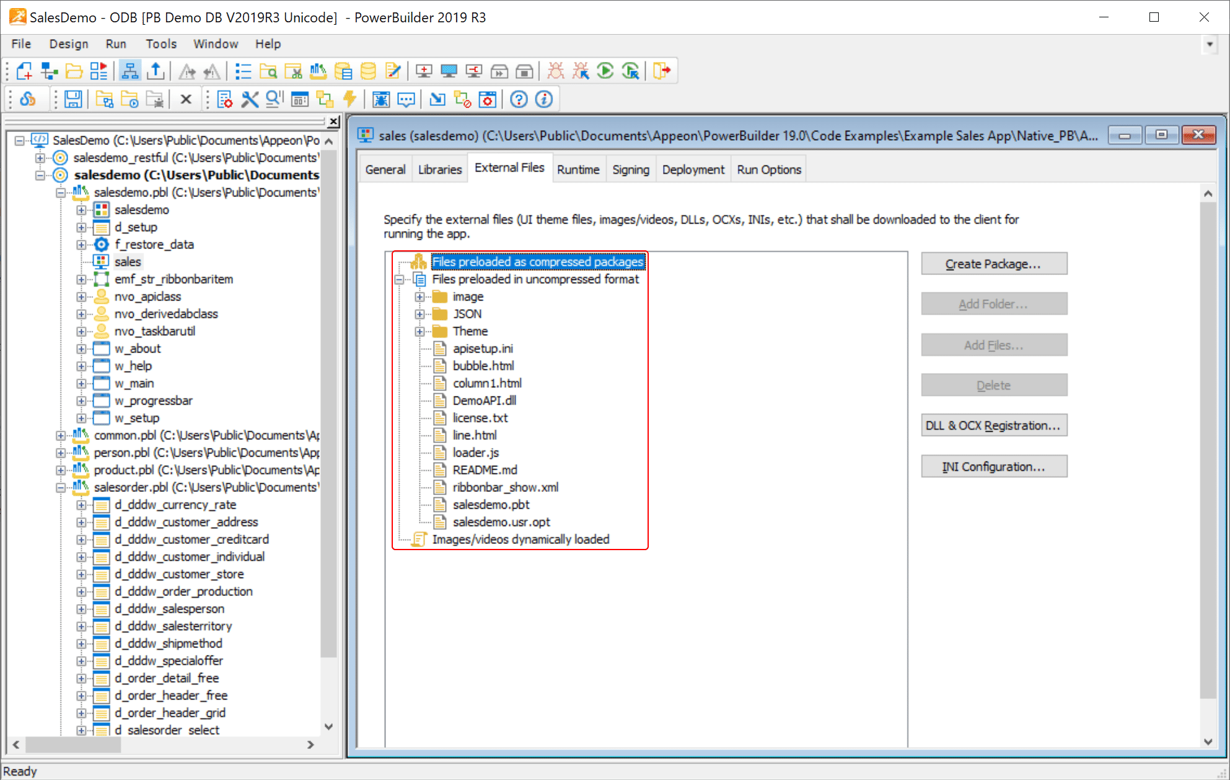
Task: Switch to the Deployment tab
Action: pos(693,170)
